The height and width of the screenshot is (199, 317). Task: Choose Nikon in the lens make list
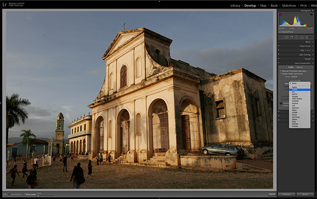click(x=299, y=110)
